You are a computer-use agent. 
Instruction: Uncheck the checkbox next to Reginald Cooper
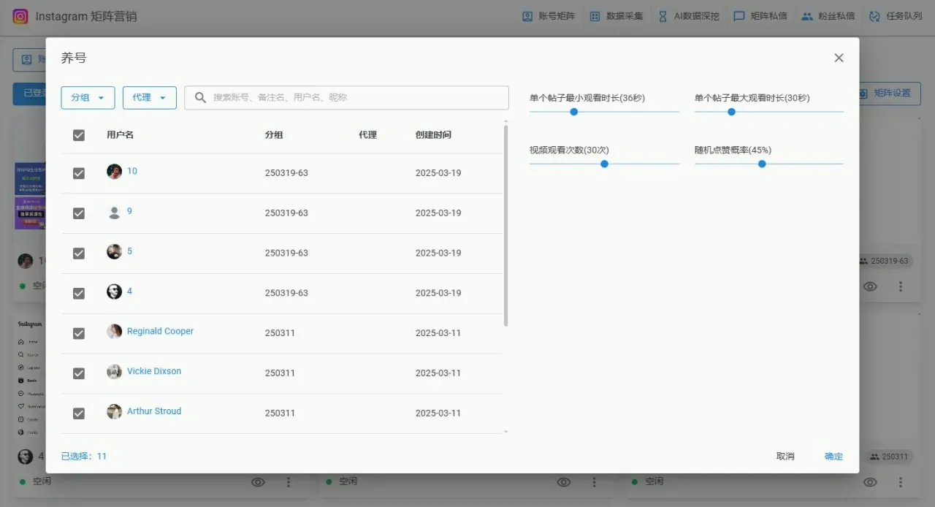click(79, 332)
